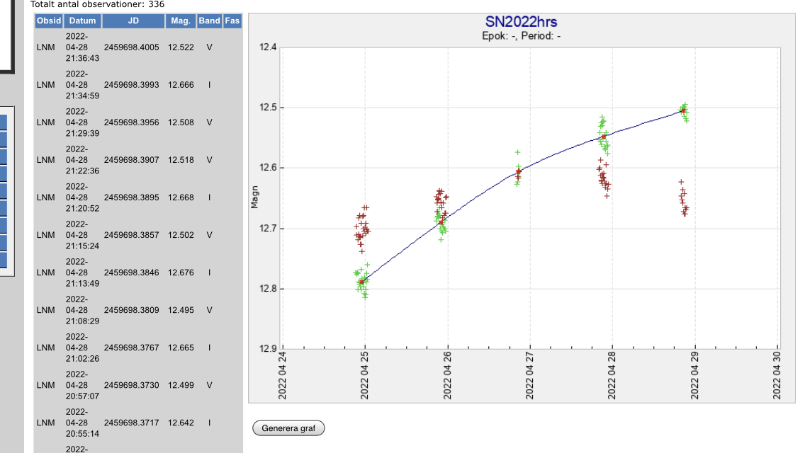Select the magnitude 12.642 cell
Image resolution: width=805 pixels, height=453 pixels.
181,423
